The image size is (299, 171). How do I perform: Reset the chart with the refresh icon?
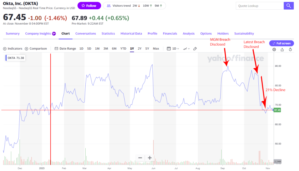(x=290, y=49)
